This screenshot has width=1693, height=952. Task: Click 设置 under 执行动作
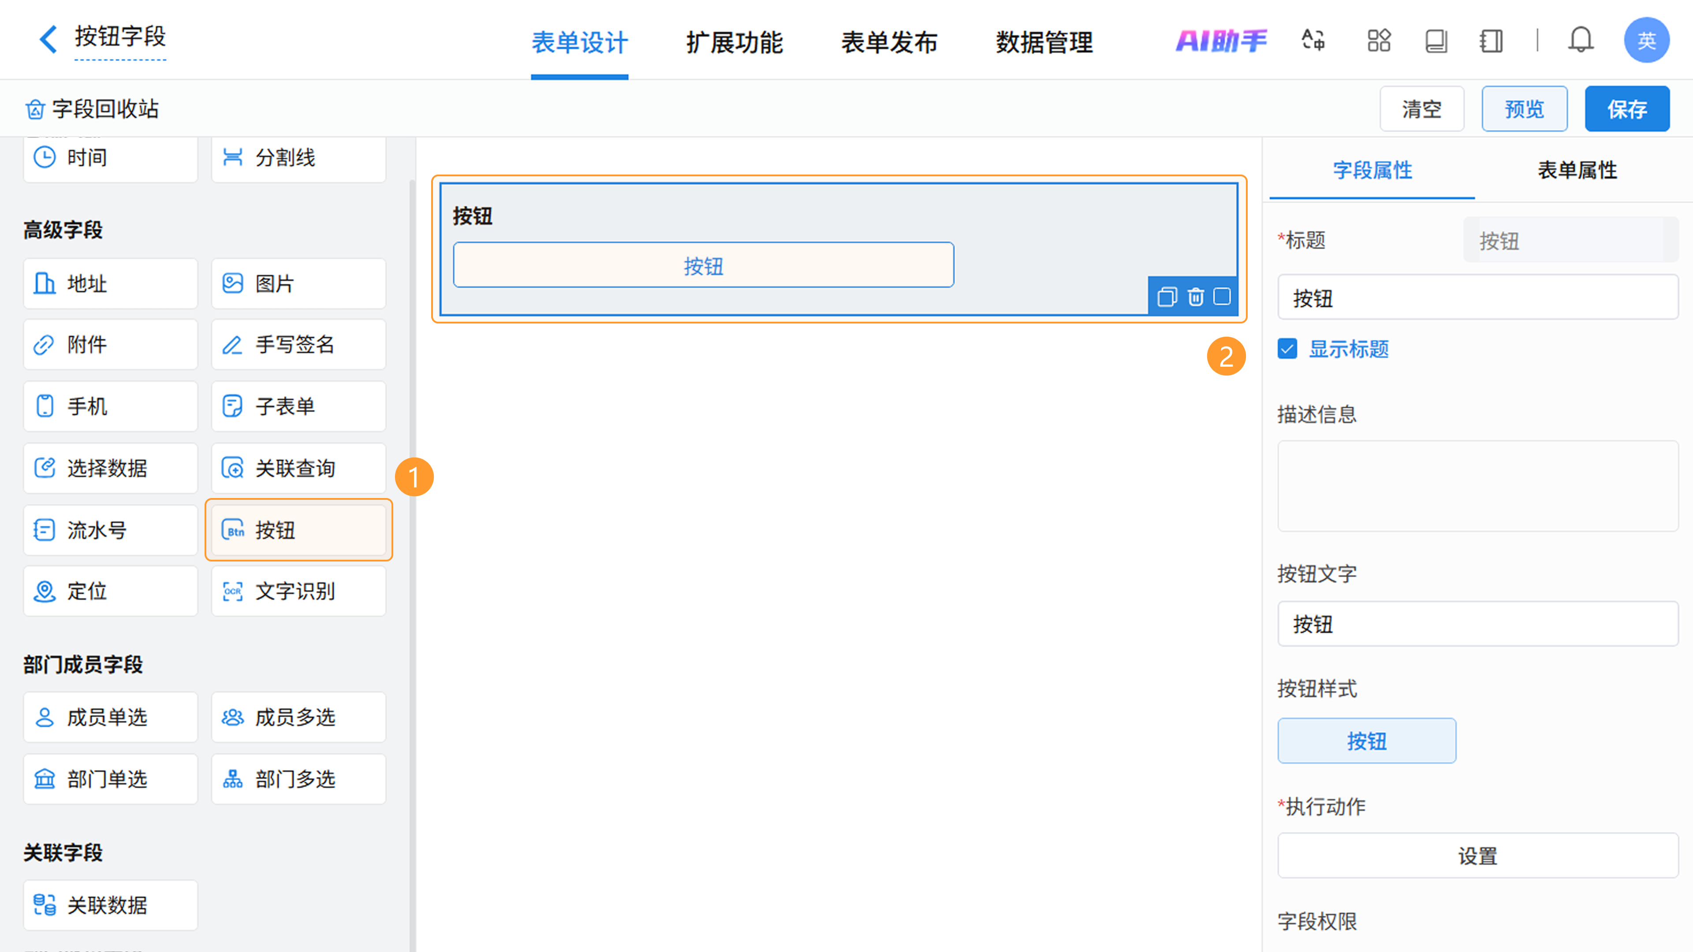point(1477,855)
